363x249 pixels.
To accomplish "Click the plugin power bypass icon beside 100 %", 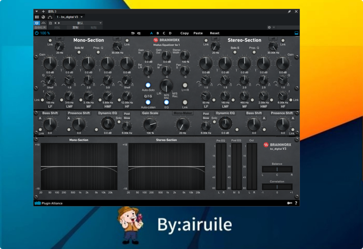I will point(37,33).
